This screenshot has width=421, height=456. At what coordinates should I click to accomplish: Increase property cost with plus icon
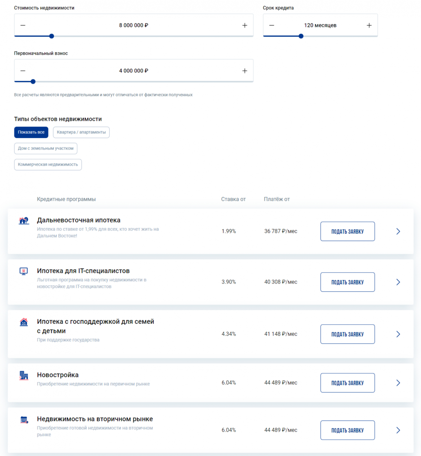(x=245, y=25)
